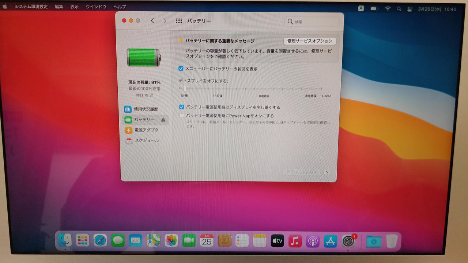Toggle the dim display on battery checkbox

(x=181, y=107)
